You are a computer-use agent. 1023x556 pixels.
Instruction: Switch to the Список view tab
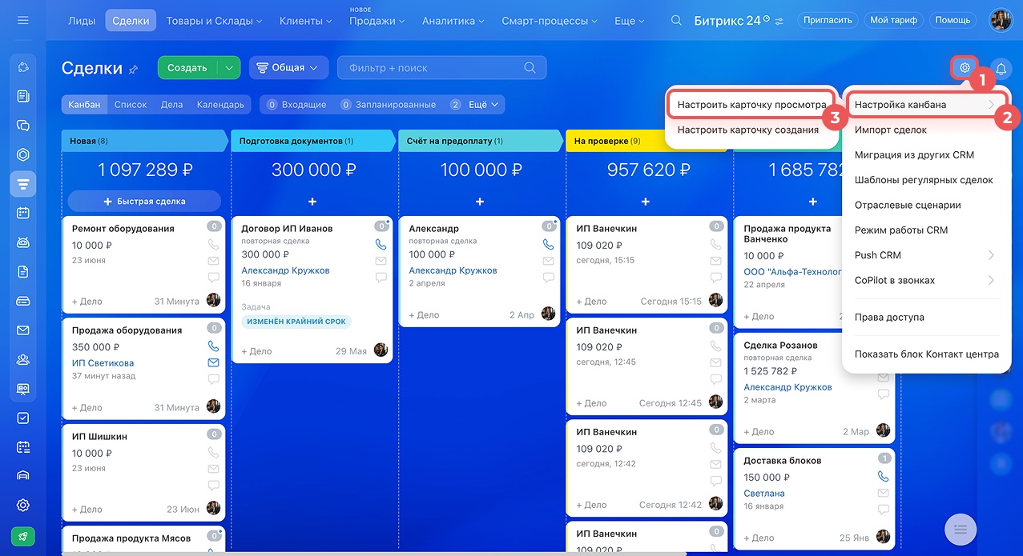click(131, 105)
